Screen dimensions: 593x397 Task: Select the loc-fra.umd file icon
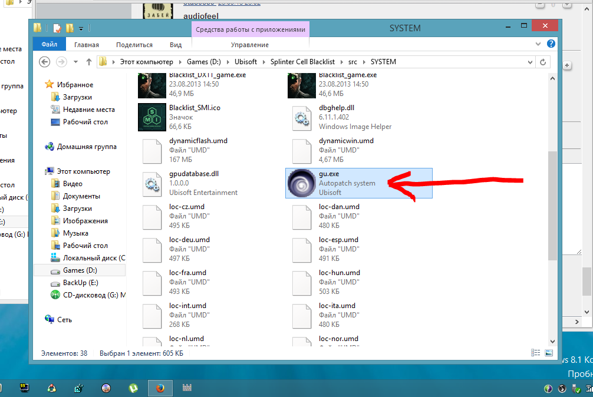[152, 282]
